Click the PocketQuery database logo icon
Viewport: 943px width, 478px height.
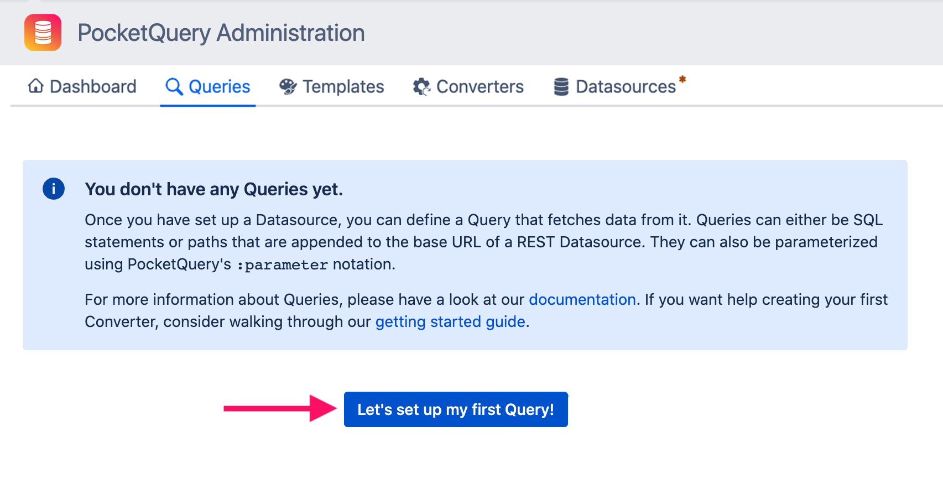[x=43, y=33]
